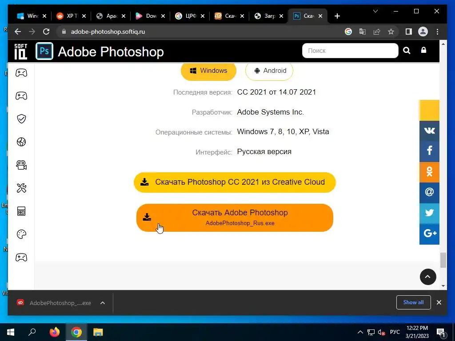Go back to previous page
The height and width of the screenshot is (341, 455).
(18, 32)
